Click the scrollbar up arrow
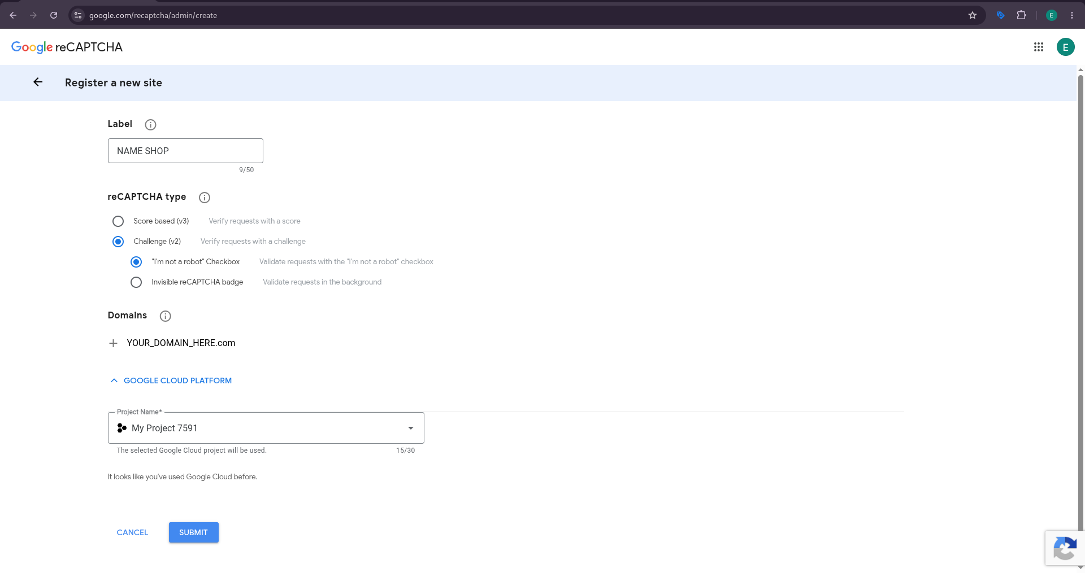1085x573 pixels. [x=1080, y=70]
